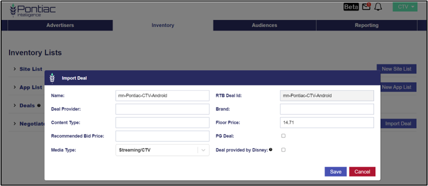Switch to the Advertisers tab
The width and height of the screenshot is (428, 186).
(60, 25)
